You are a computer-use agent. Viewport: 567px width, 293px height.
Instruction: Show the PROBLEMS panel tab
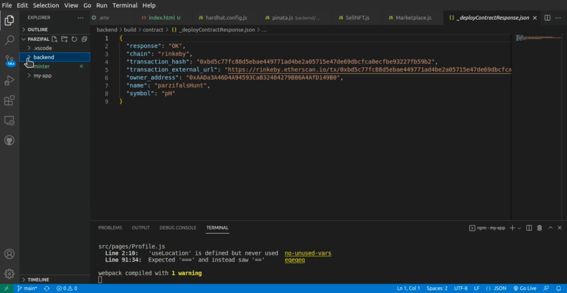tap(110, 228)
